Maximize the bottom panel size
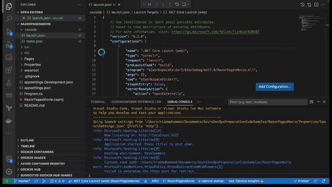 pos(318,102)
